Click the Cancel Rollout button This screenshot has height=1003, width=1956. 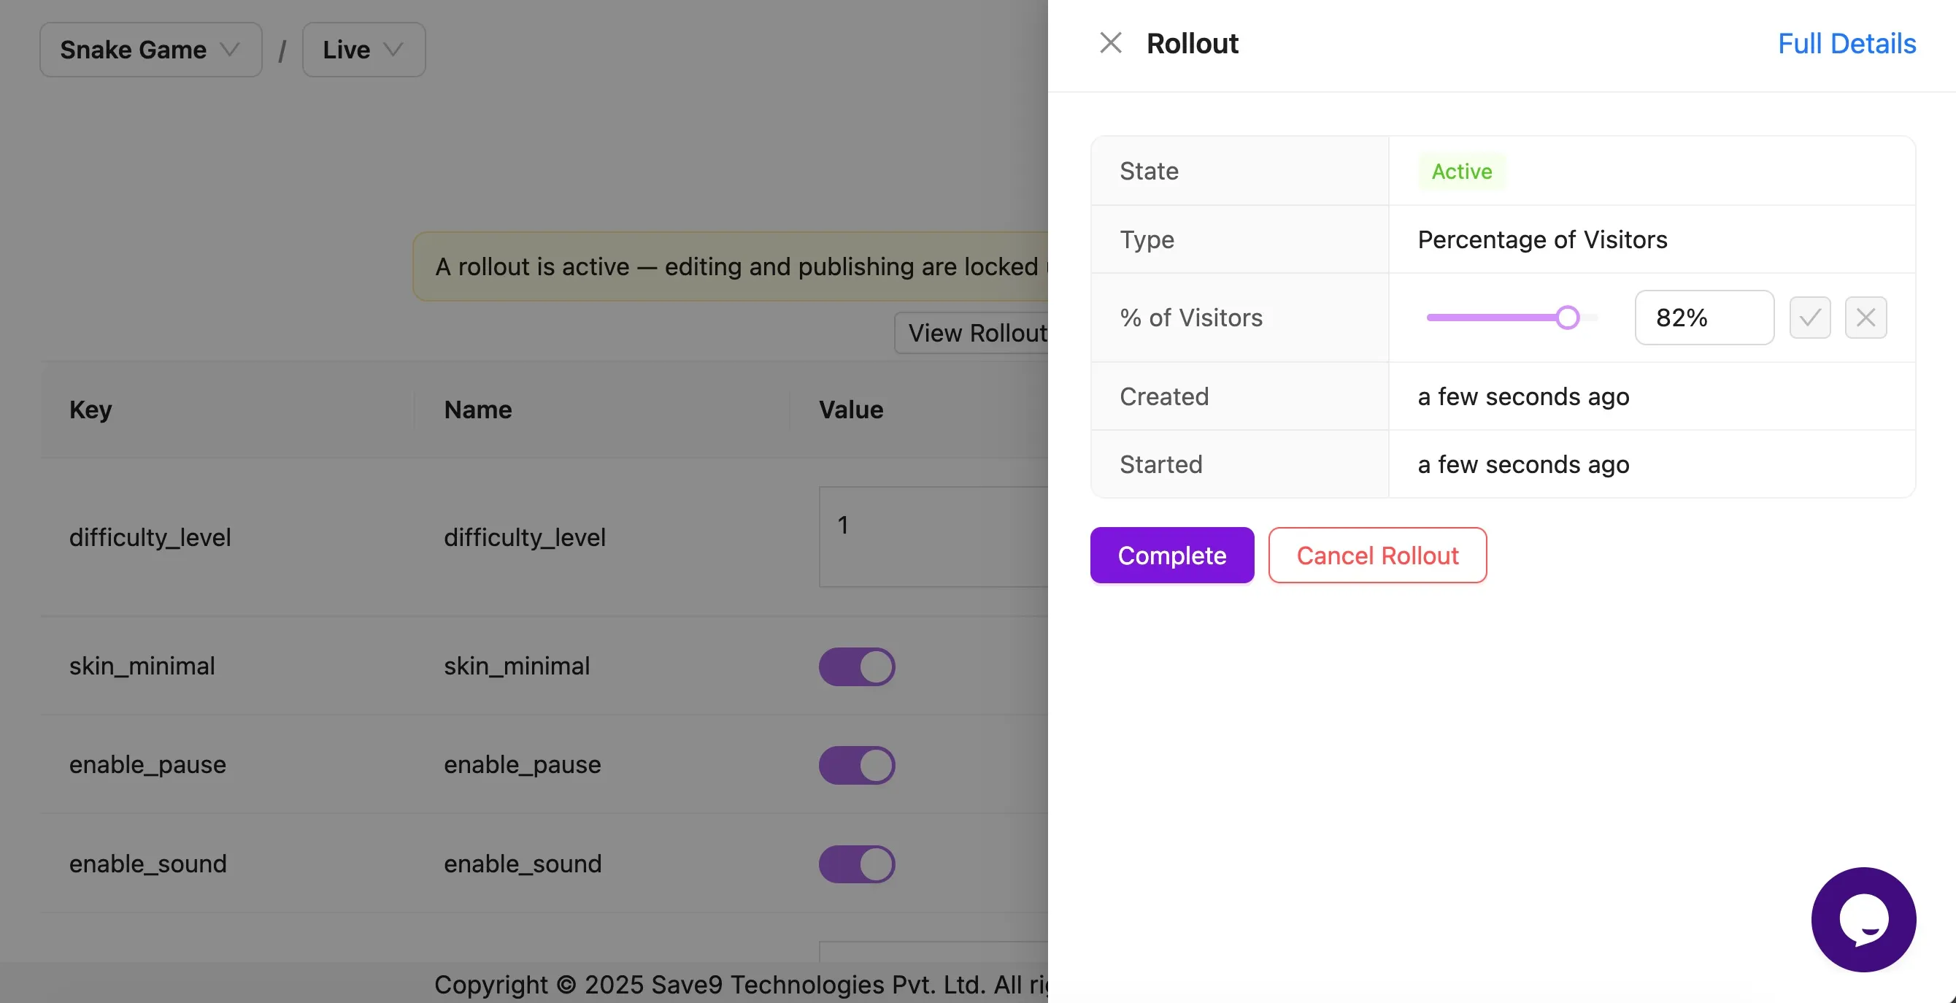coord(1377,555)
